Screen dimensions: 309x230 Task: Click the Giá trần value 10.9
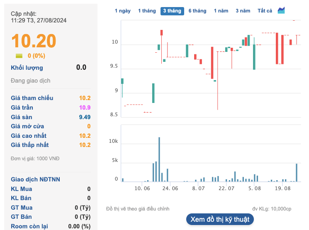(85, 108)
